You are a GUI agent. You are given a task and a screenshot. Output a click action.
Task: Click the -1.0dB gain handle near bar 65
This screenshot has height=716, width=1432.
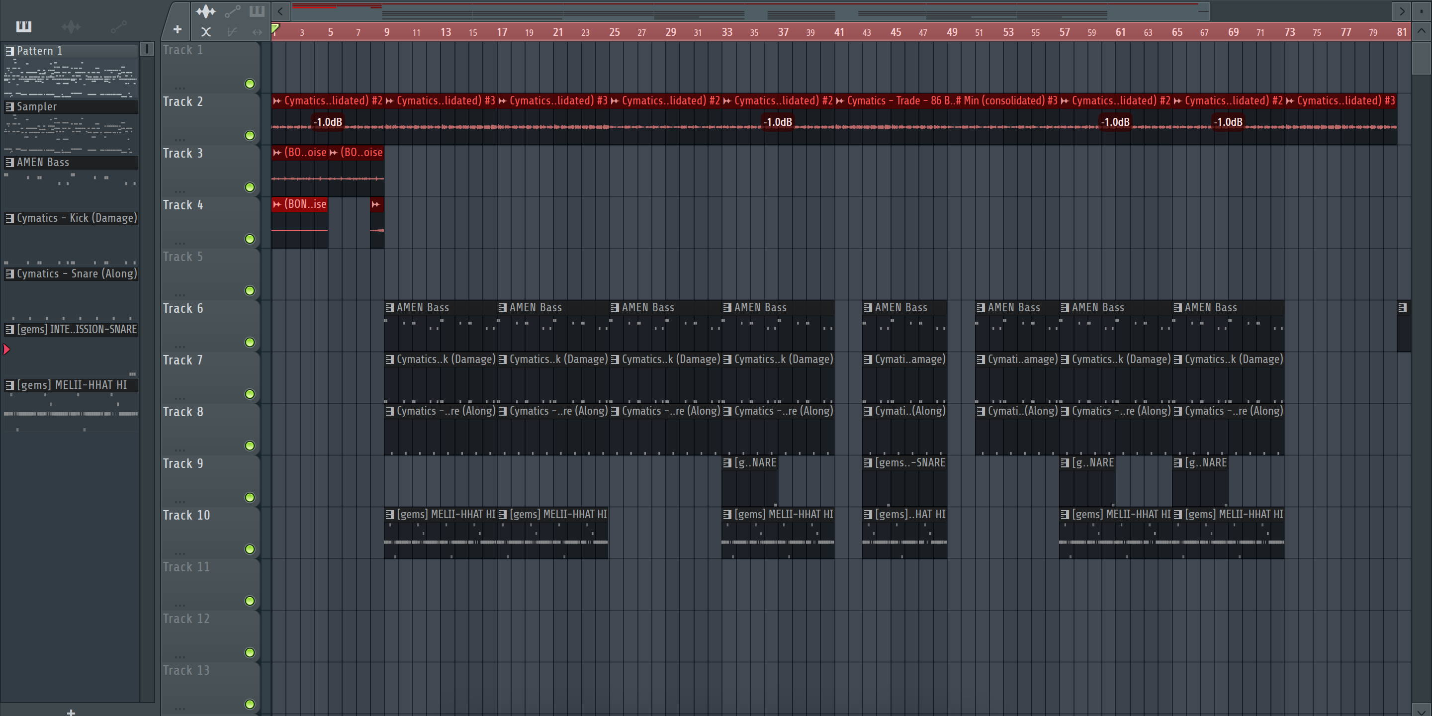1228,122
